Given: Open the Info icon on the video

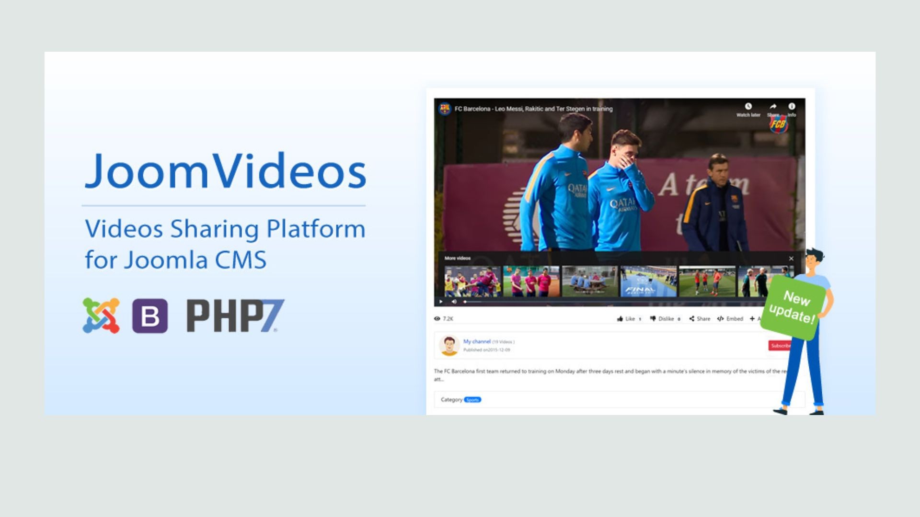Looking at the screenshot, I should point(792,106).
